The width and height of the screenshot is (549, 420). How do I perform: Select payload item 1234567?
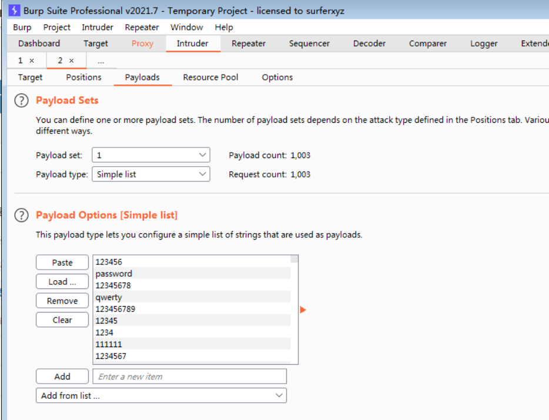192,356
